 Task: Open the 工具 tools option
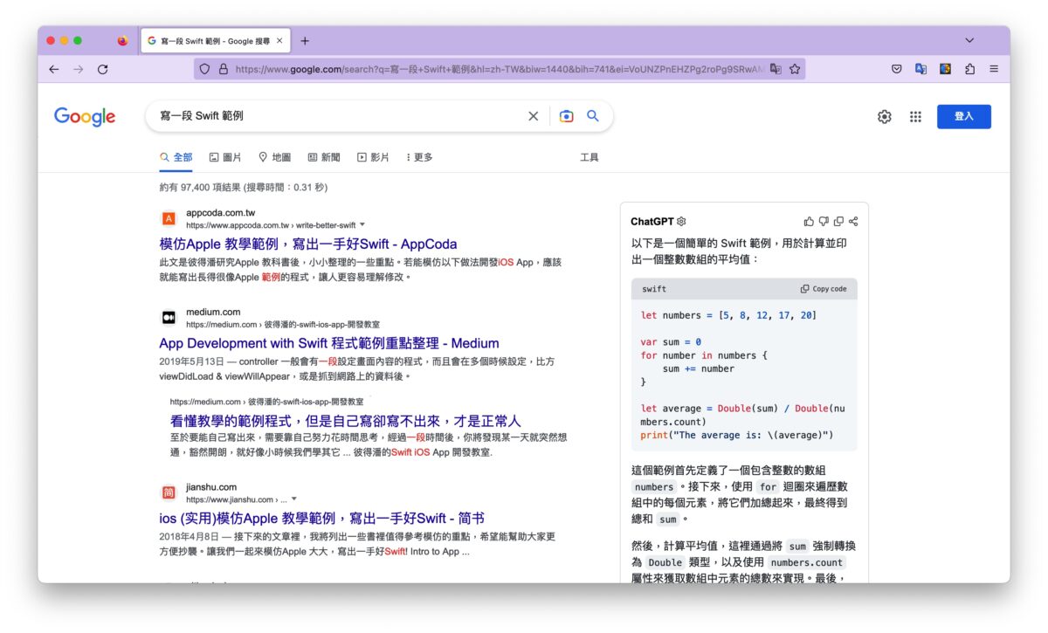pyautogui.click(x=589, y=157)
